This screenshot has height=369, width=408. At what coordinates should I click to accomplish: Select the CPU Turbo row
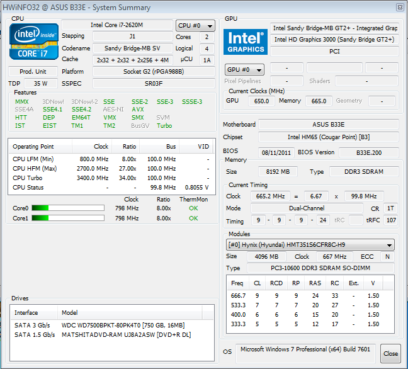pos(111,178)
